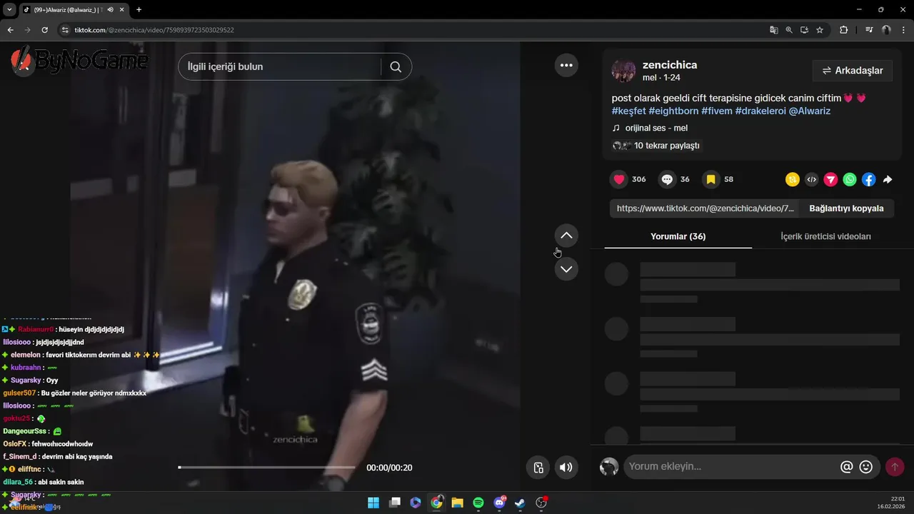The image size is (914, 514).
Task: Click the video link URL field
Action: point(705,208)
